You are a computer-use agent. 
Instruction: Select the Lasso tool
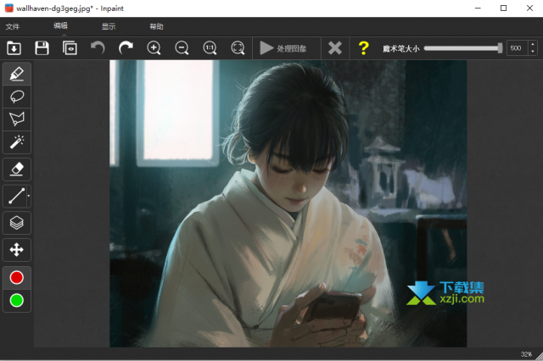pyautogui.click(x=17, y=97)
